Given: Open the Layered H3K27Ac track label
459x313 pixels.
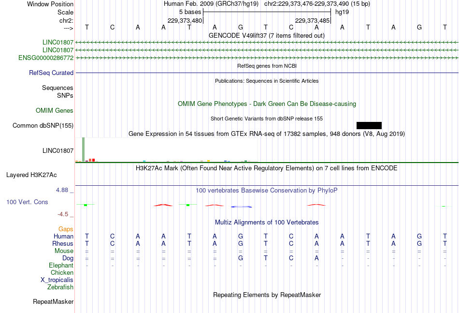Looking at the screenshot, I should pyautogui.click(x=31, y=175).
